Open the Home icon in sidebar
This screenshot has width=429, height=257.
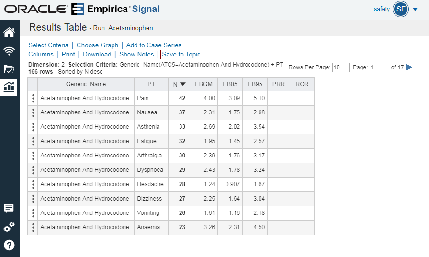(x=9, y=32)
